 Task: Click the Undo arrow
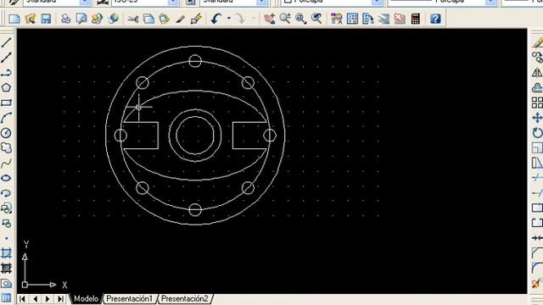coord(216,19)
